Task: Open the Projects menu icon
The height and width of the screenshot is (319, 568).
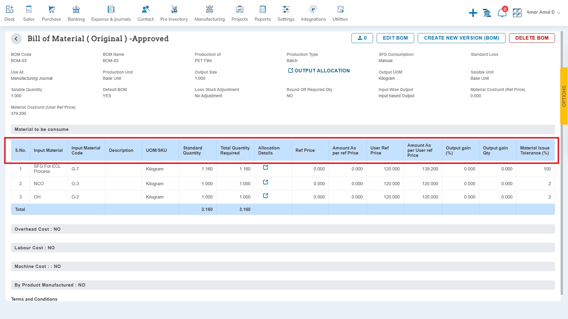Action: [240, 9]
